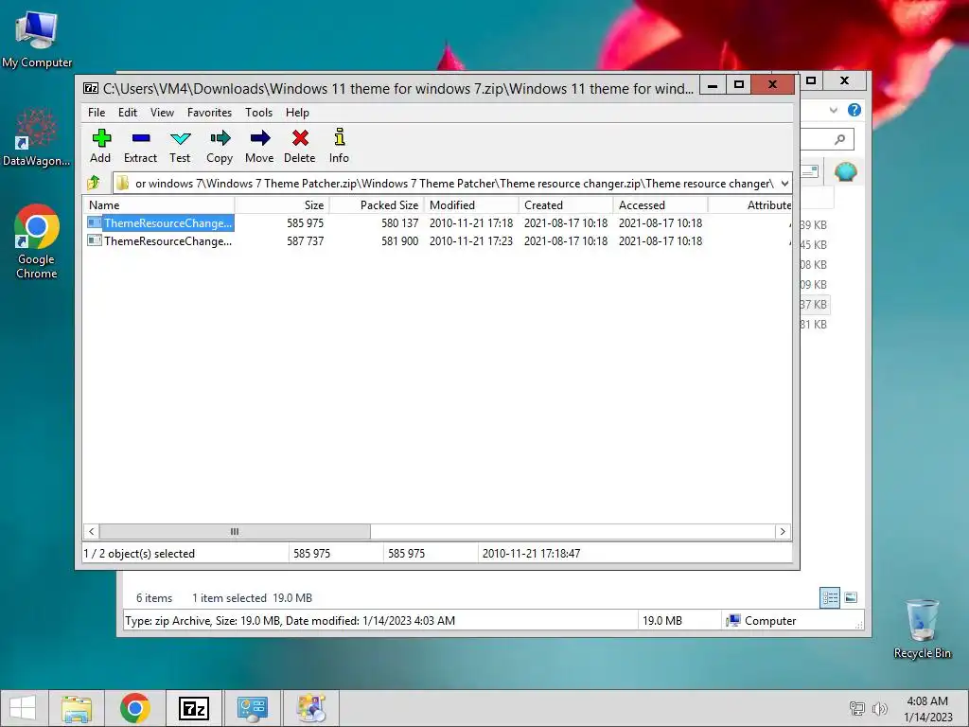
Task: Click the Extract toolbar icon
Action: click(x=140, y=146)
